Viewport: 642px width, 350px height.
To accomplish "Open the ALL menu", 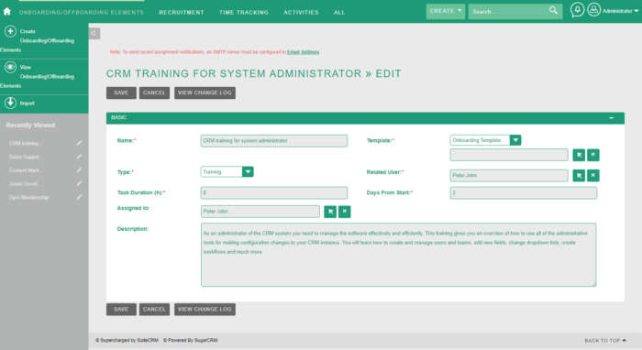I will (x=339, y=12).
